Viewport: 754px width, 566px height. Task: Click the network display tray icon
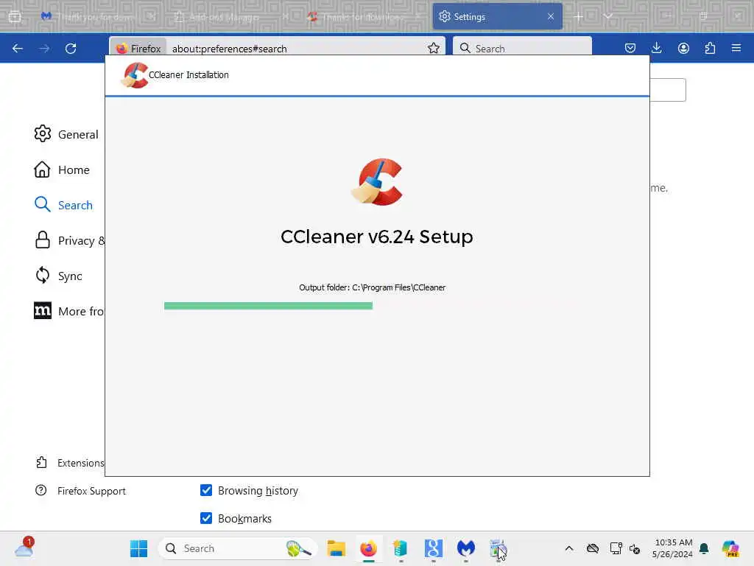click(x=616, y=548)
